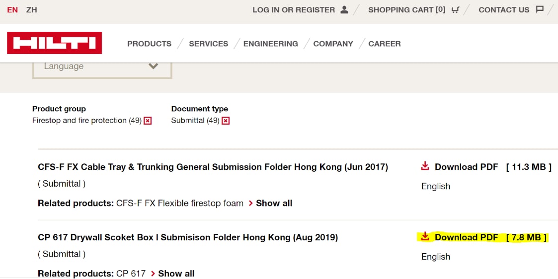Remove Firestop and fire protection filter
Image resolution: width=558 pixels, height=279 pixels.
148,121
